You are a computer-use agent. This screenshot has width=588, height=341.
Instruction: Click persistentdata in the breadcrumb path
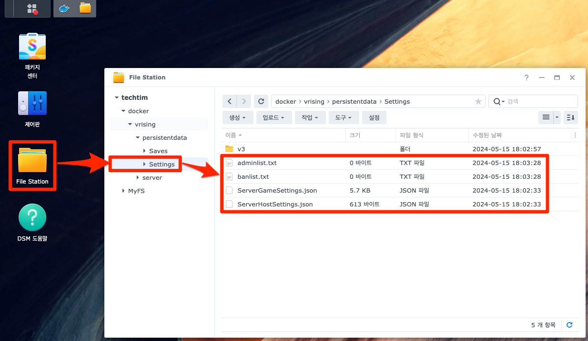[354, 101]
